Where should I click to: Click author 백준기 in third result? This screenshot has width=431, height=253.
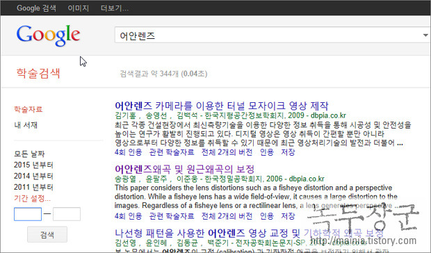tap(218, 243)
